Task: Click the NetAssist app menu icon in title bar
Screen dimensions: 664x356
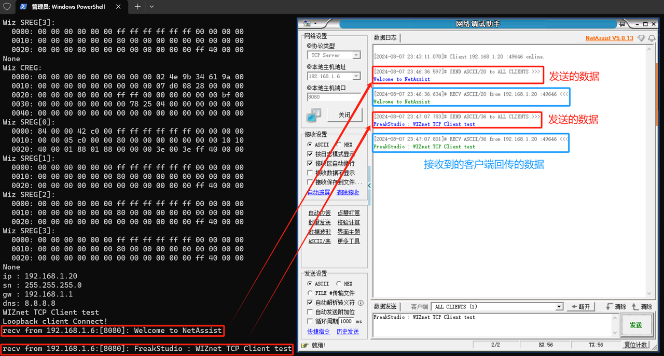Action: click(x=306, y=24)
